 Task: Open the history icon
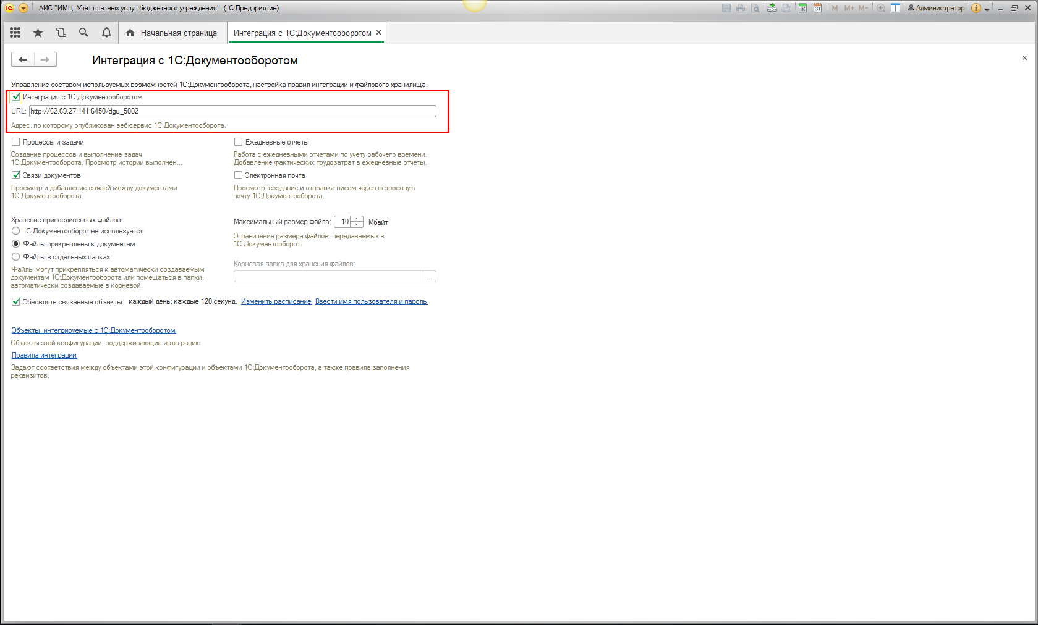pos(61,33)
